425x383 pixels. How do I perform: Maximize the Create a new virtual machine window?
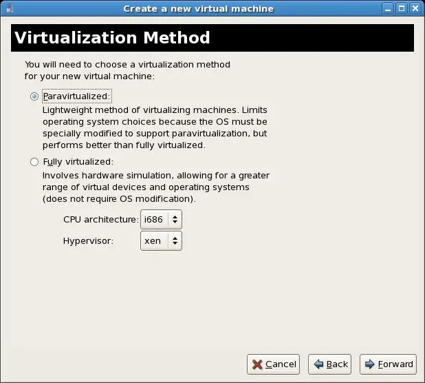[x=403, y=8]
